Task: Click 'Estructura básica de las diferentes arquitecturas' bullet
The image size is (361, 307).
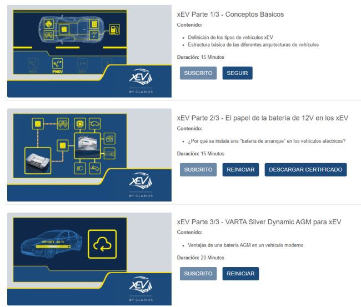Action: 253,44
